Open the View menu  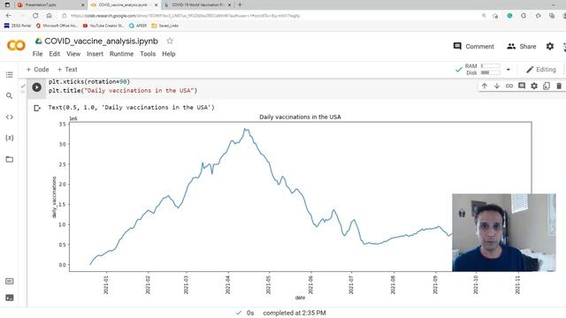[73, 54]
